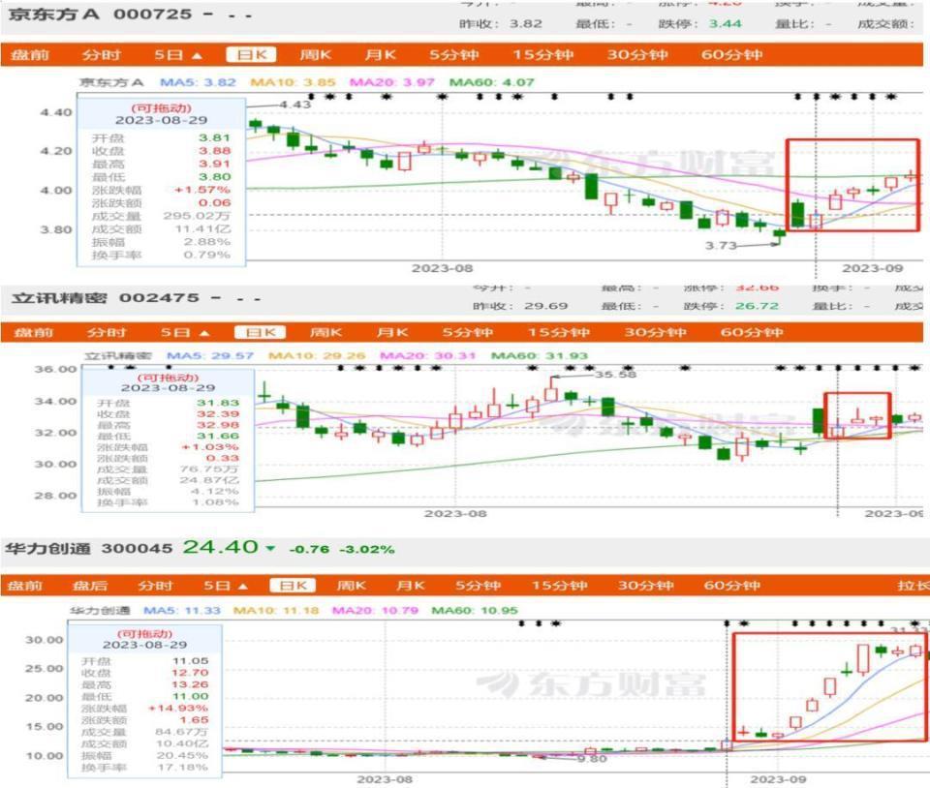Click the green down arrow beside 24.40
Image resolution: width=930 pixels, height=788 pixels.
pos(270,548)
